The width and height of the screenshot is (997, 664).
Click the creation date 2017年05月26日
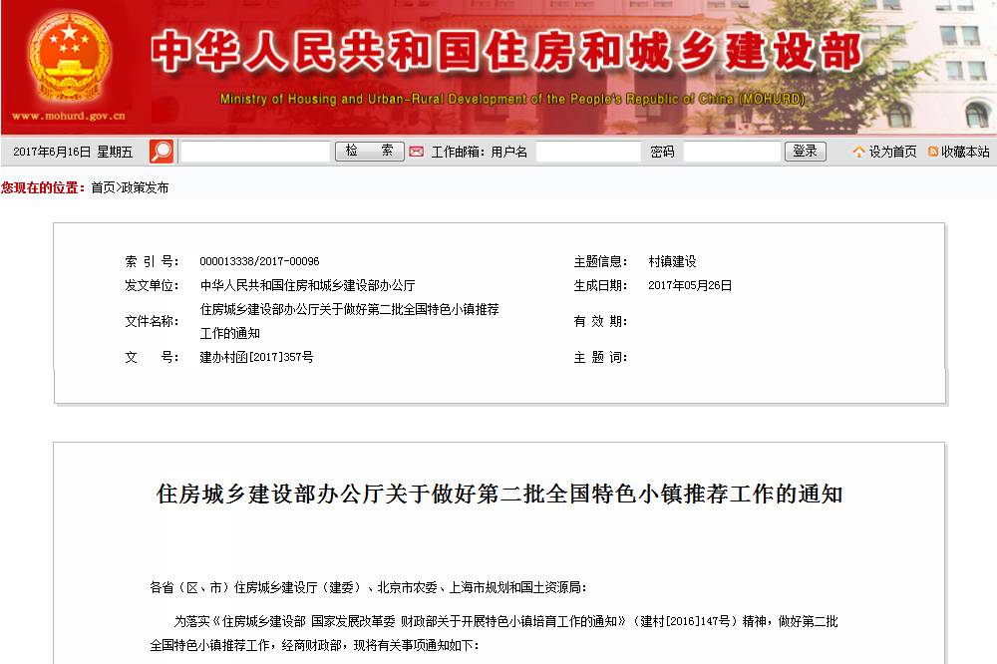[x=690, y=285]
